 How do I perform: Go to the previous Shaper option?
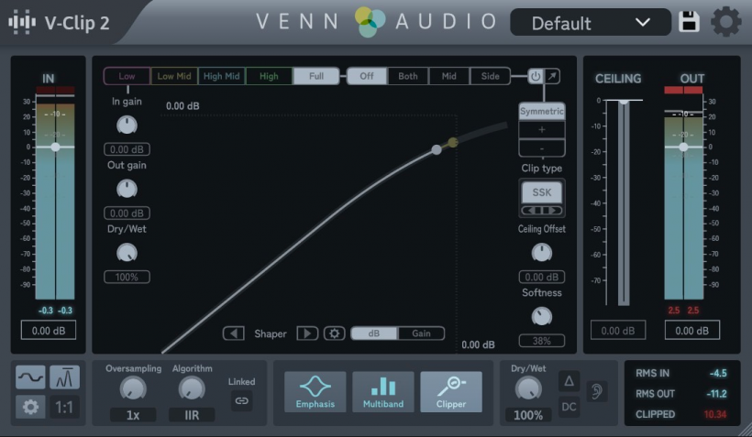pyautogui.click(x=234, y=333)
